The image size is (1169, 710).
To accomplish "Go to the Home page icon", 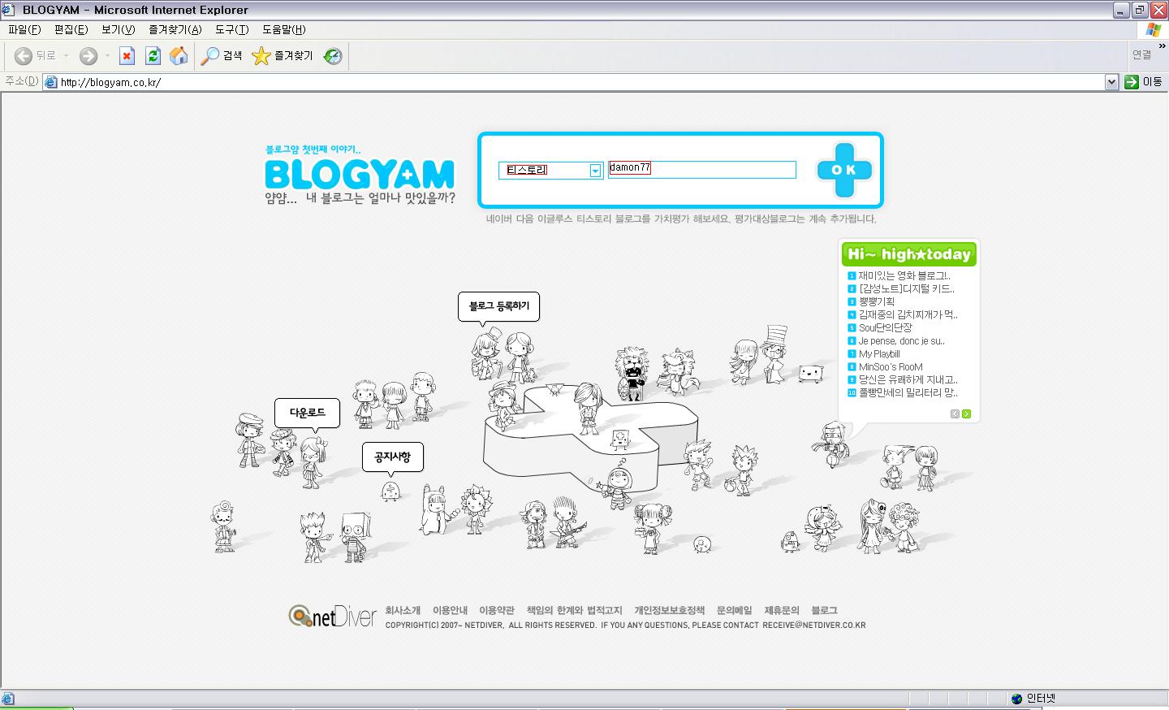I will pyautogui.click(x=179, y=55).
